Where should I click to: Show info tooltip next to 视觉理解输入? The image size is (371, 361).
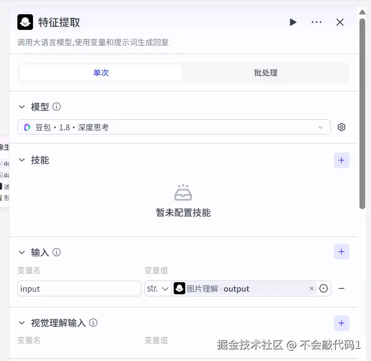(x=93, y=323)
